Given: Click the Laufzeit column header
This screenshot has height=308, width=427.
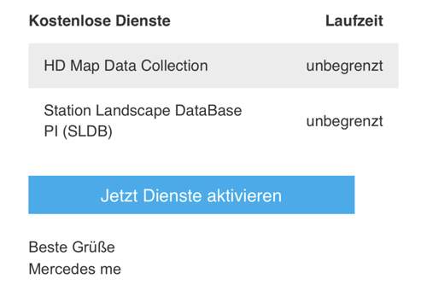Looking at the screenshot, I should (354, 20).
